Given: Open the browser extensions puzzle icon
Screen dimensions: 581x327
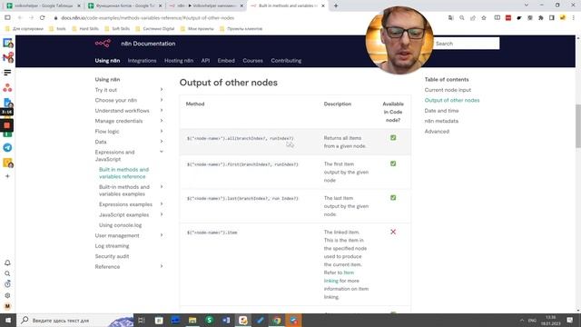Looking at the screenshot, I should click(541, 18).
